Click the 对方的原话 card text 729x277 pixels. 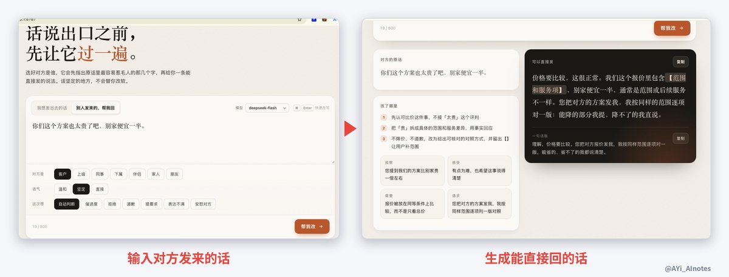coord(434,73)
